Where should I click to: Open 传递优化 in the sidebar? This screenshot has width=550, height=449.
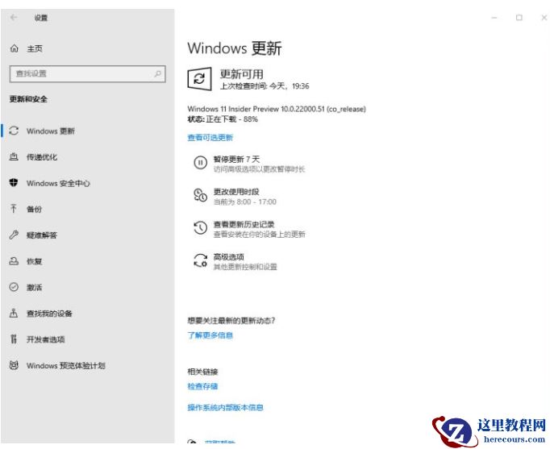(42, 157)
